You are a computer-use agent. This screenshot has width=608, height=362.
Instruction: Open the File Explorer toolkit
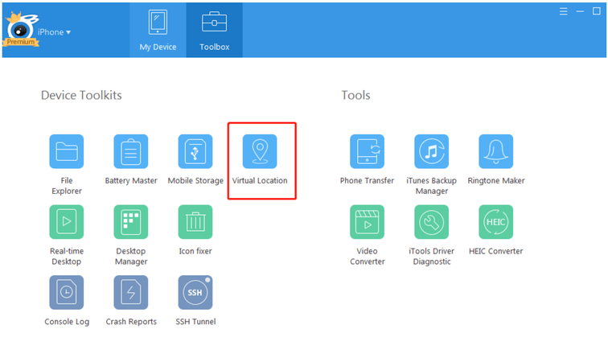point(66,151)
